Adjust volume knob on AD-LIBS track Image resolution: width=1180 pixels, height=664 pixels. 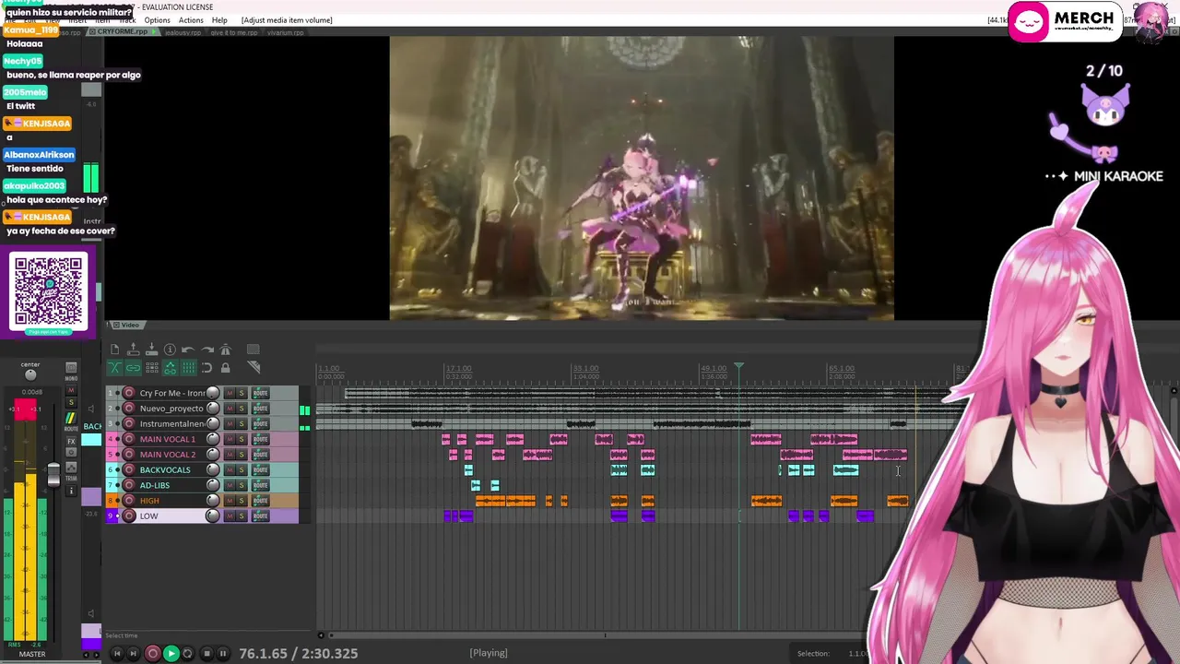pyautogui.click(x=213, y=485)
